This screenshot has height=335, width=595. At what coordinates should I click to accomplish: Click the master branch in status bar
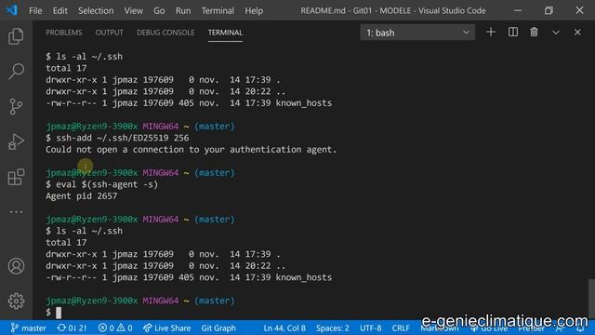point(29,328)
